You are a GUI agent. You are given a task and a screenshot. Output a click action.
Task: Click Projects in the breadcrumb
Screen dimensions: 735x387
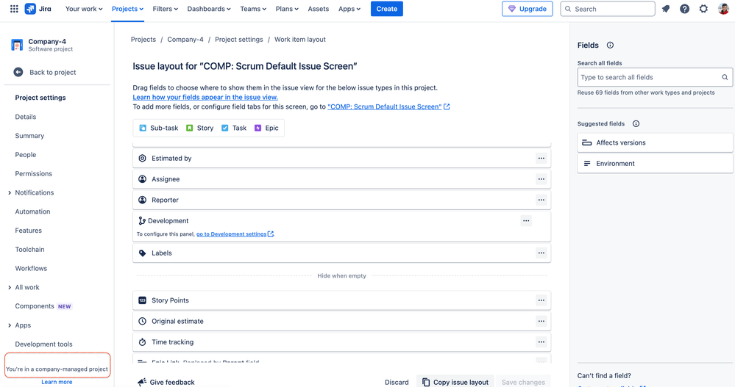[x=143, y=40]
